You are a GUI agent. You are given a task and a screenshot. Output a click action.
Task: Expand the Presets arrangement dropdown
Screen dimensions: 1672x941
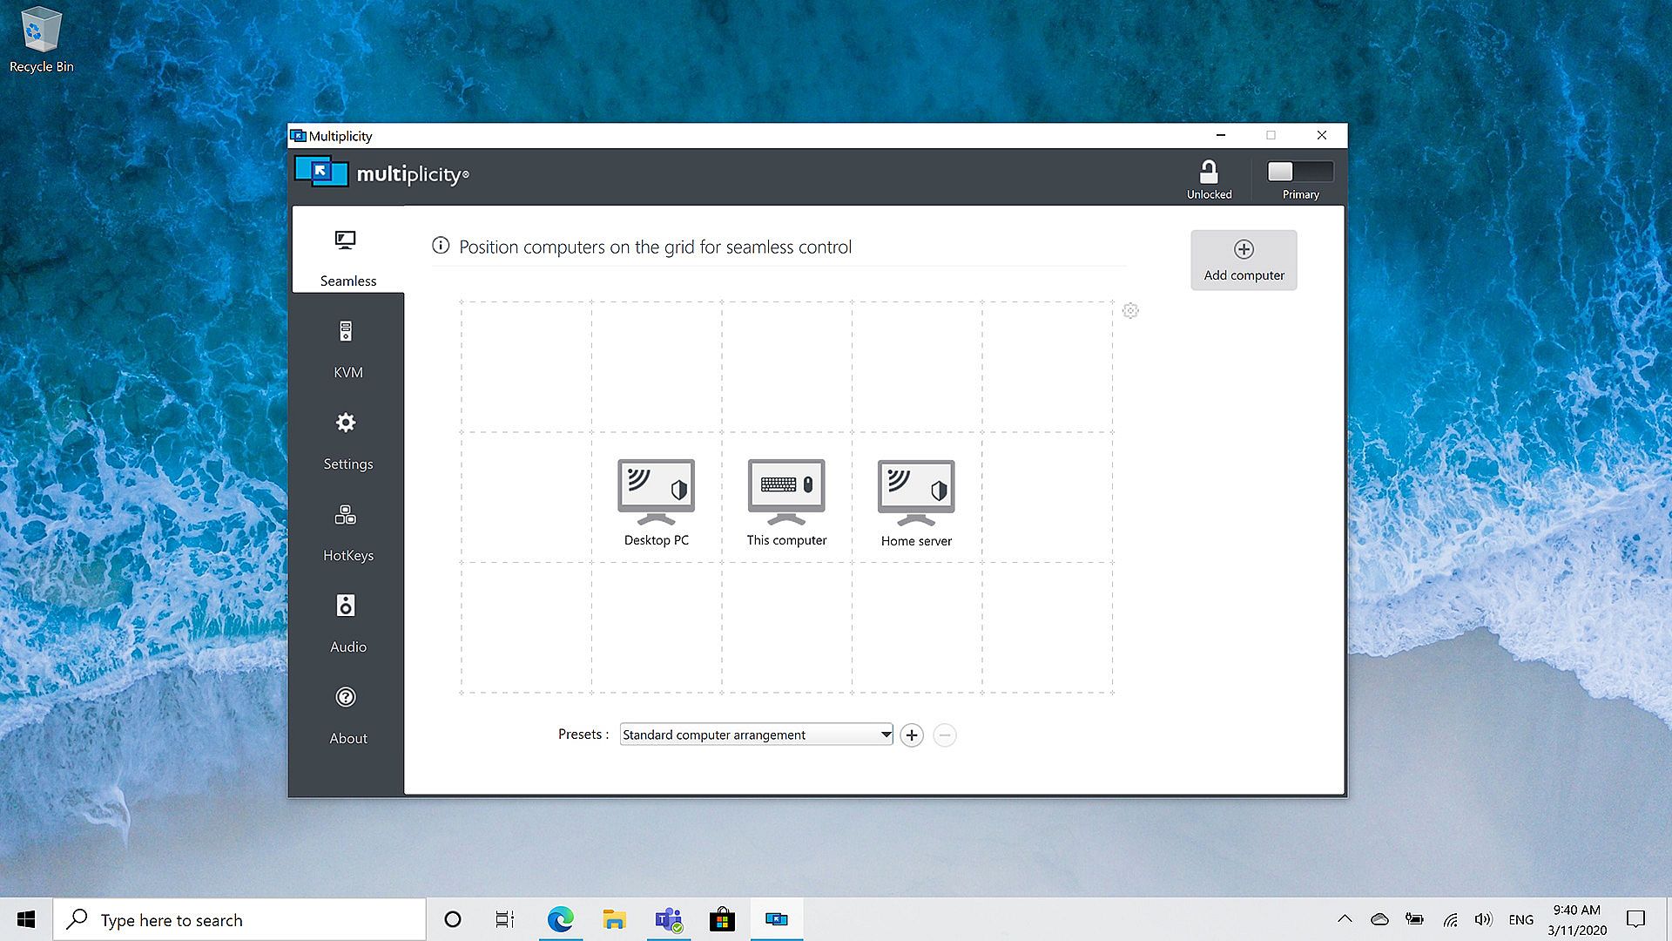point(885,735)
